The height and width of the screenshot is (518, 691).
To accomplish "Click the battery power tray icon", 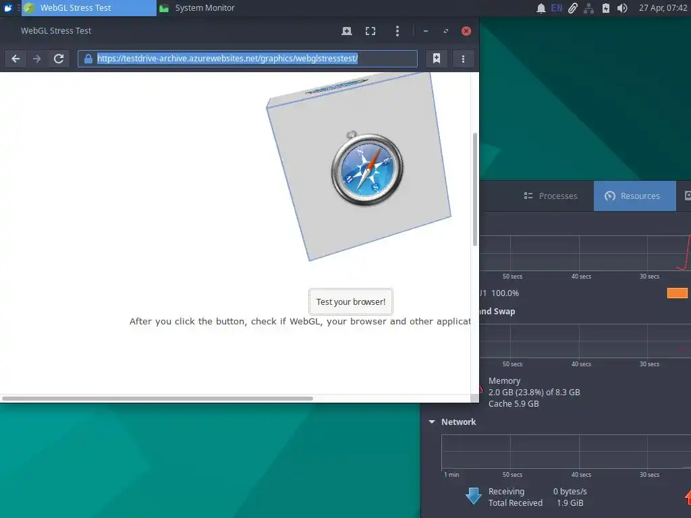I will (x=606, y=8).
